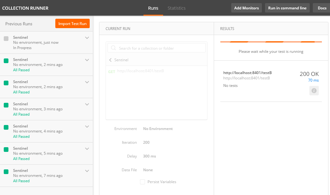The image size is (330, 195).
Task: Click Run in command line button
Action: pyautogui.click(x=287, y=8)
